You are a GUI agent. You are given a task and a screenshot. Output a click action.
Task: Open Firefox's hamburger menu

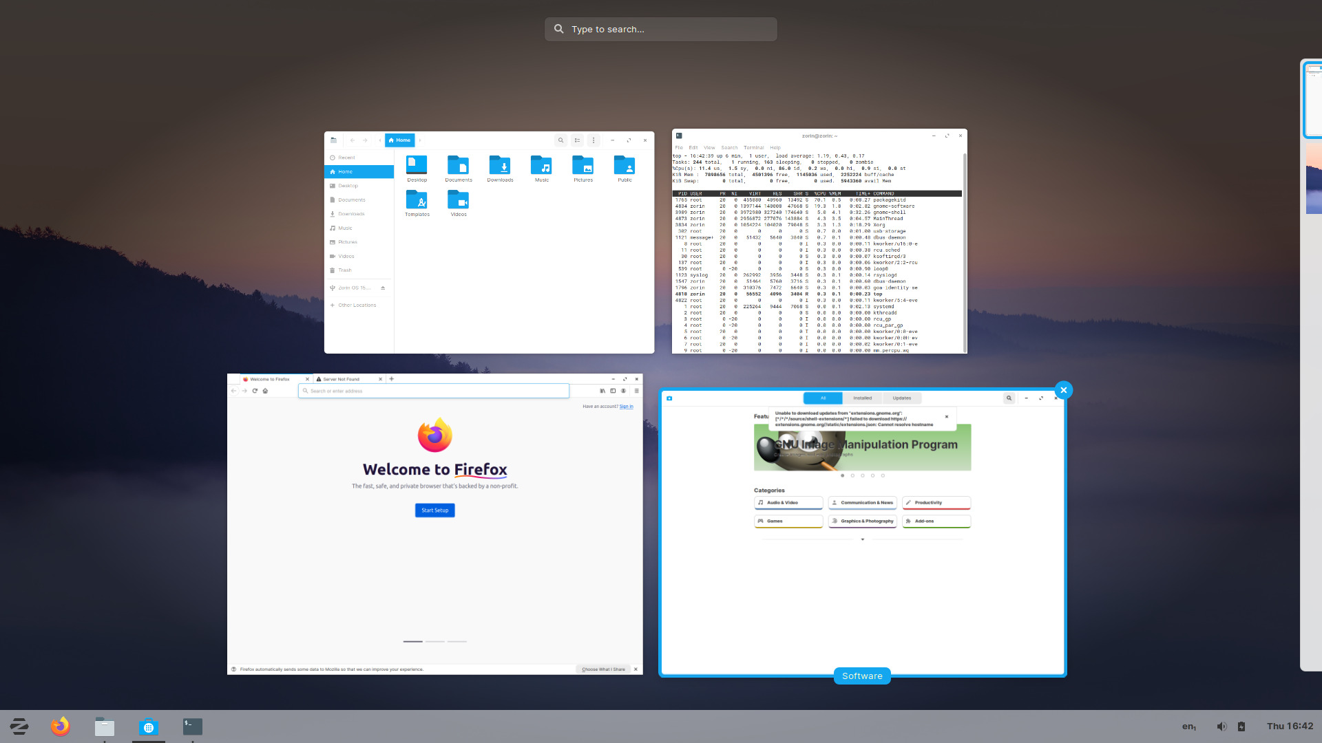[636, 390]
